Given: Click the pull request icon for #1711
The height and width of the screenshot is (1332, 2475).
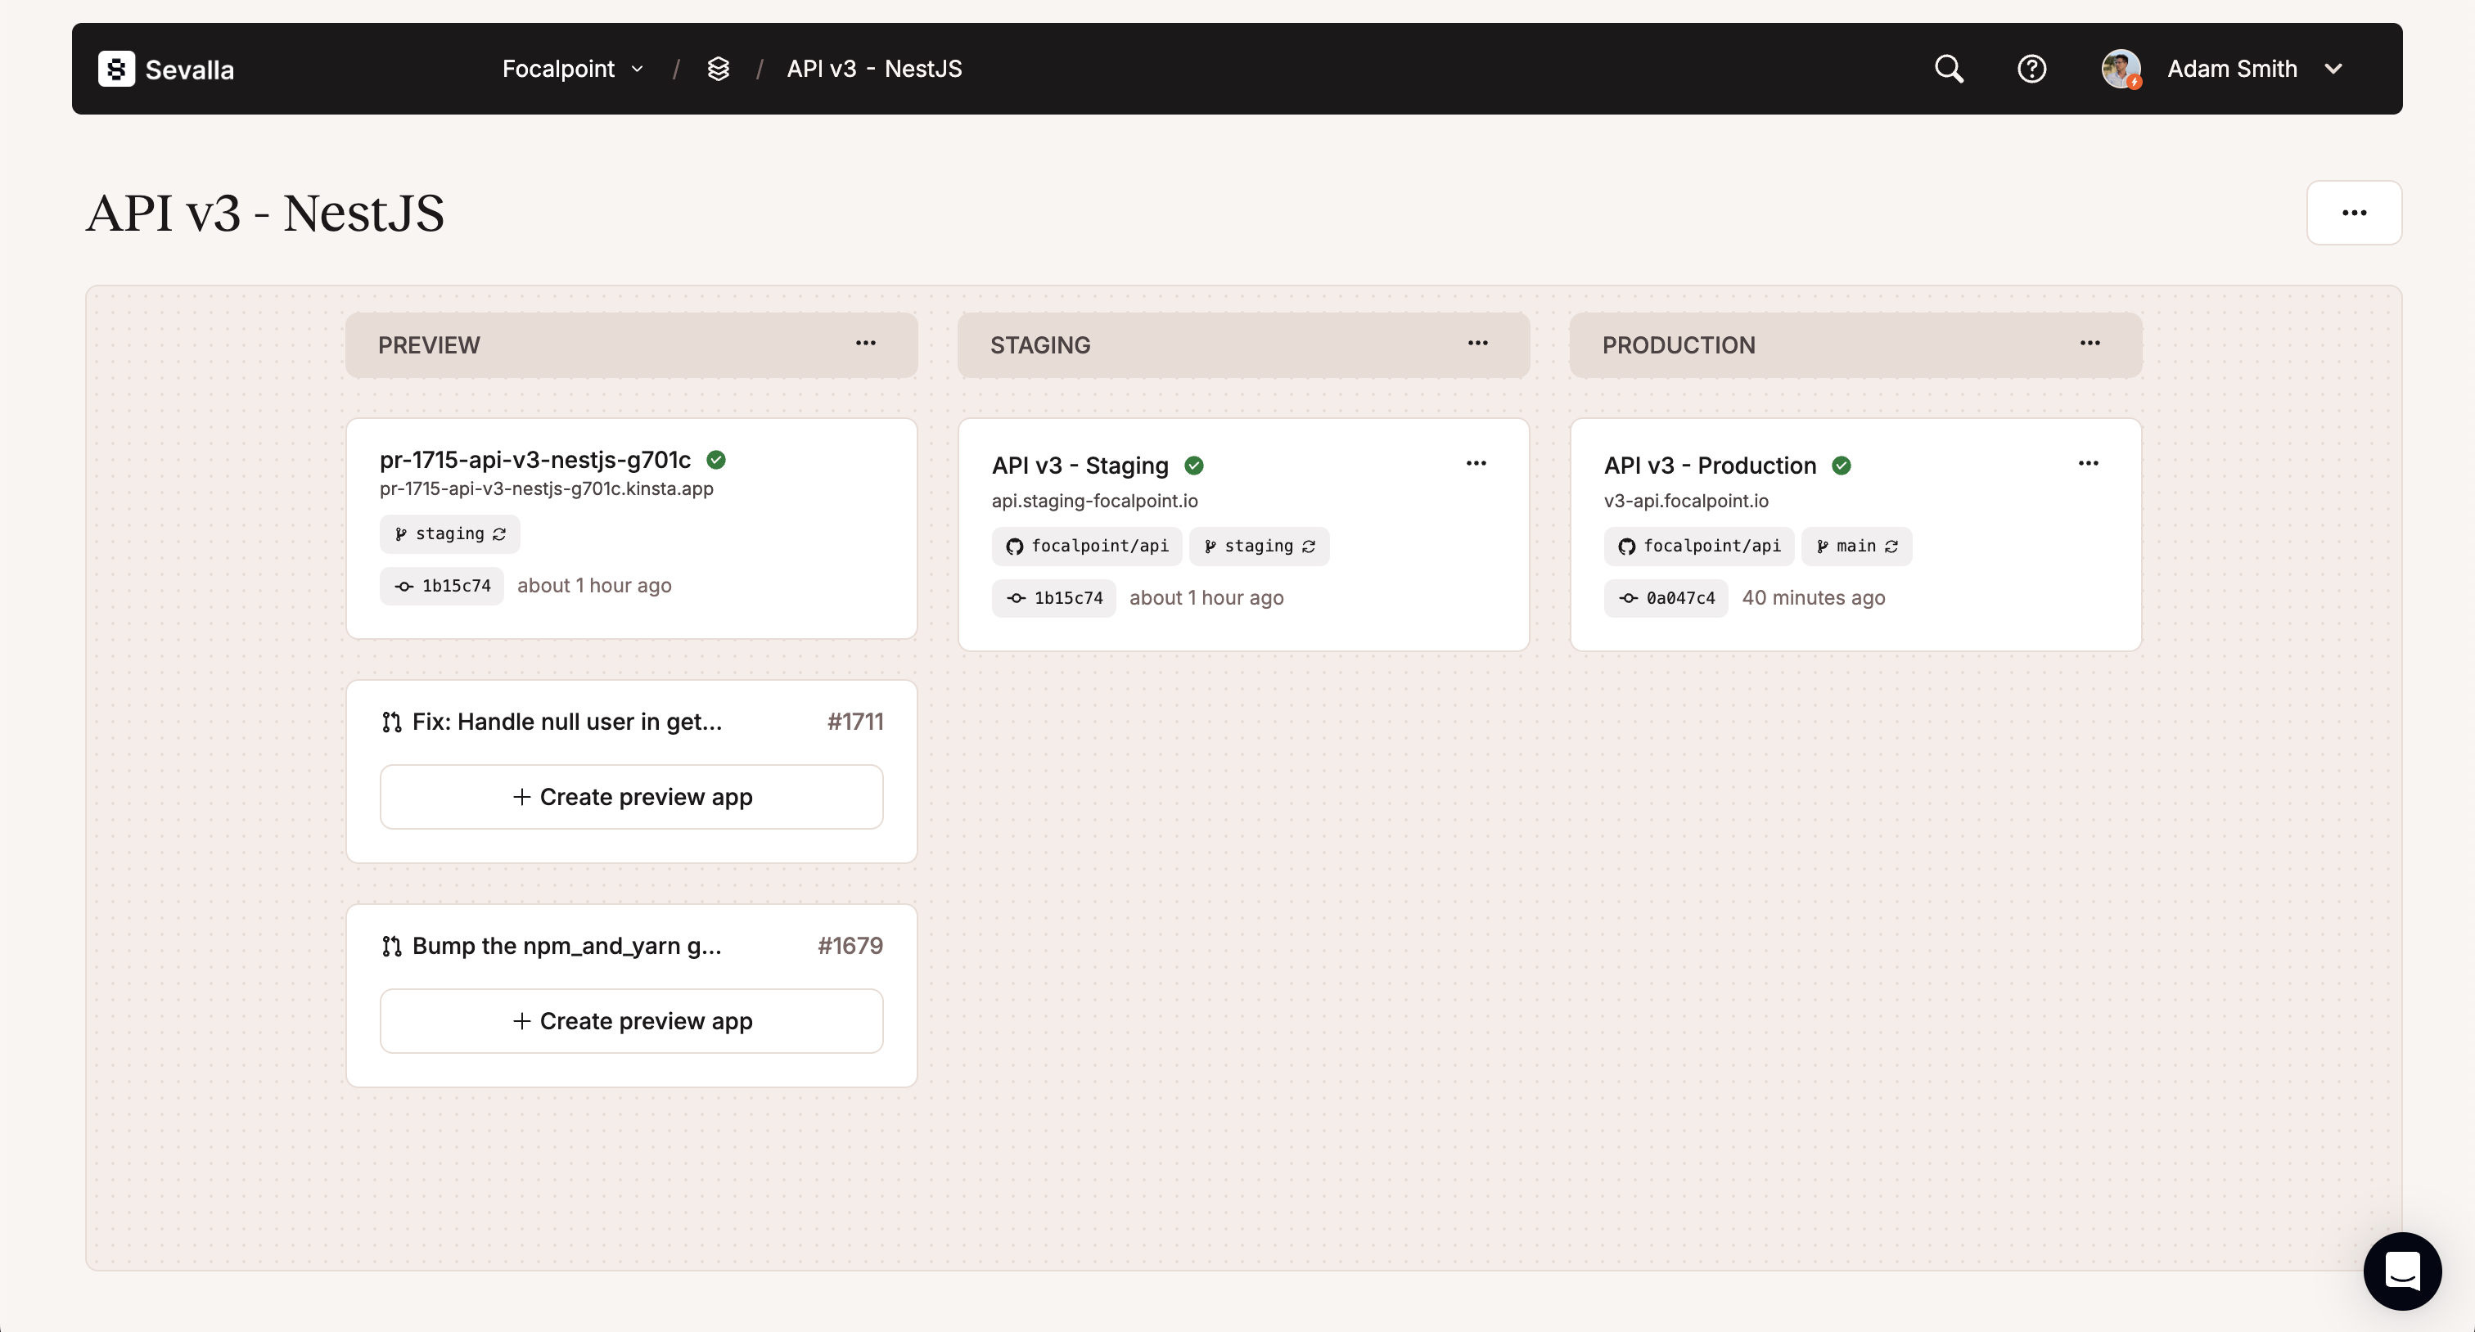Looking at the screenshot, I should coord(391,722).
